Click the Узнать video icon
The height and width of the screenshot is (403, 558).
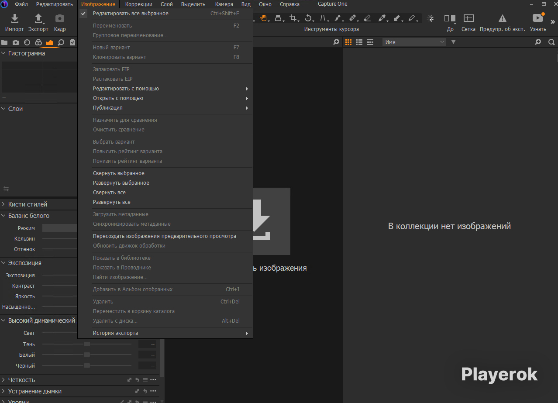[x=537, y=18]
